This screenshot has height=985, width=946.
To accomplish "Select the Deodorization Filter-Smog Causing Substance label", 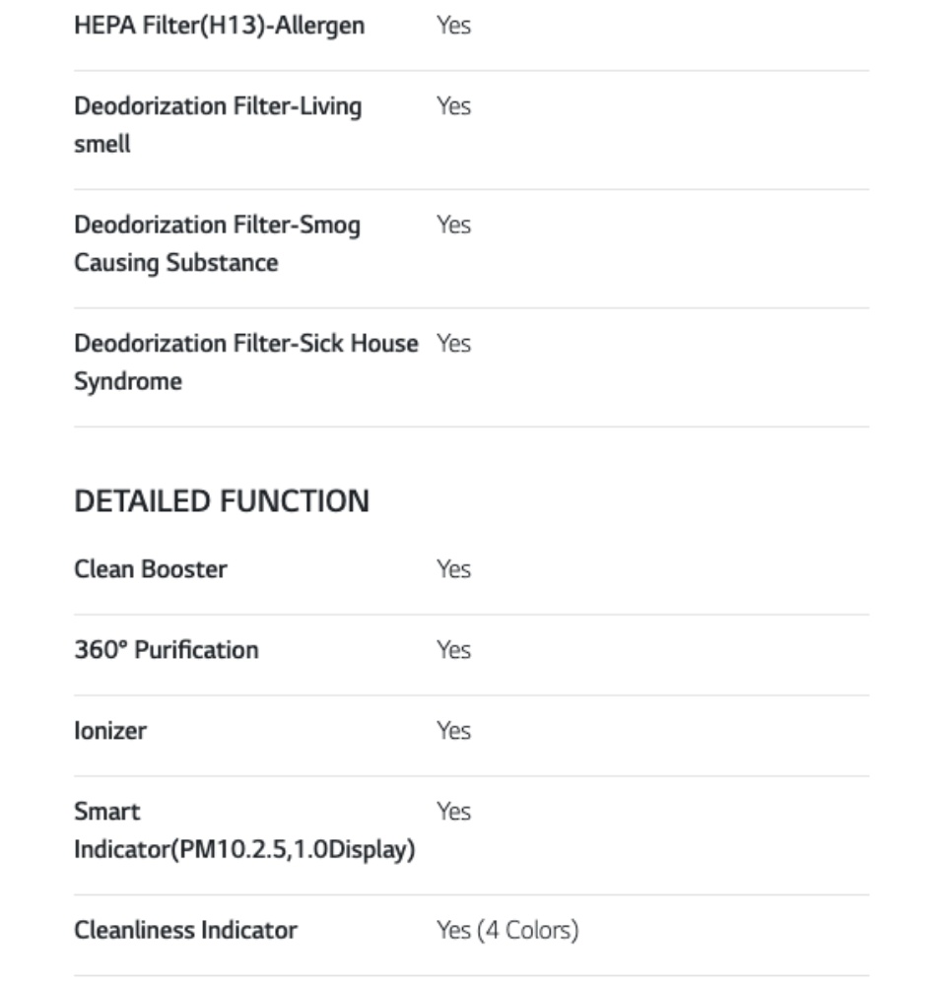I will [x=217, y=244].
